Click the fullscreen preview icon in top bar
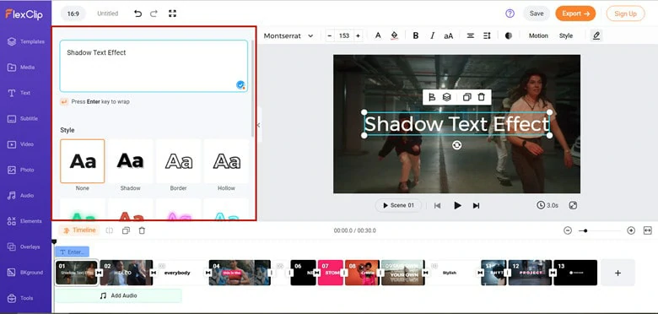 172,14
